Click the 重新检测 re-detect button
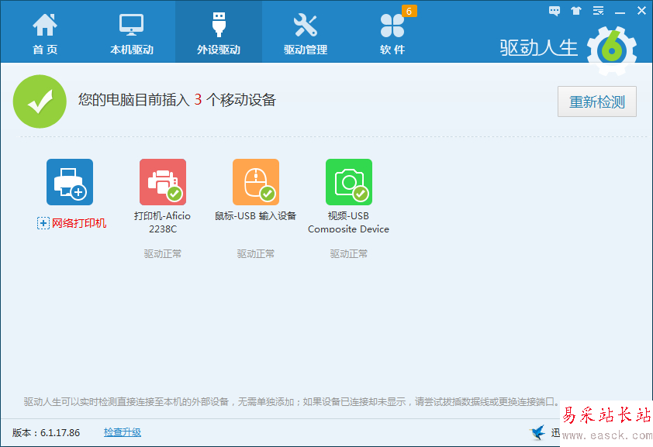The height and width of the screenshot is (447, 653). pyautogui.click(x=596, y=101)
